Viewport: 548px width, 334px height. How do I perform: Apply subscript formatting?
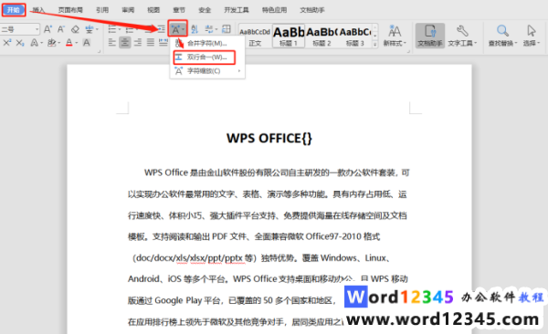(20, 43)
